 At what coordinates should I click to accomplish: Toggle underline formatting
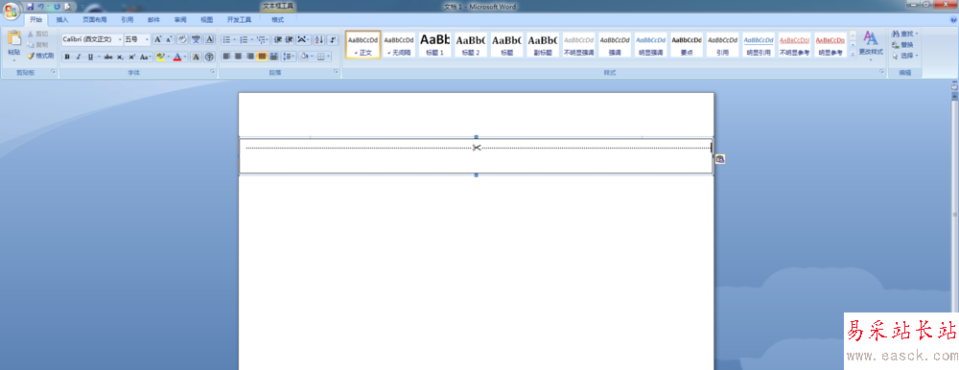click(x=90, y=57)
